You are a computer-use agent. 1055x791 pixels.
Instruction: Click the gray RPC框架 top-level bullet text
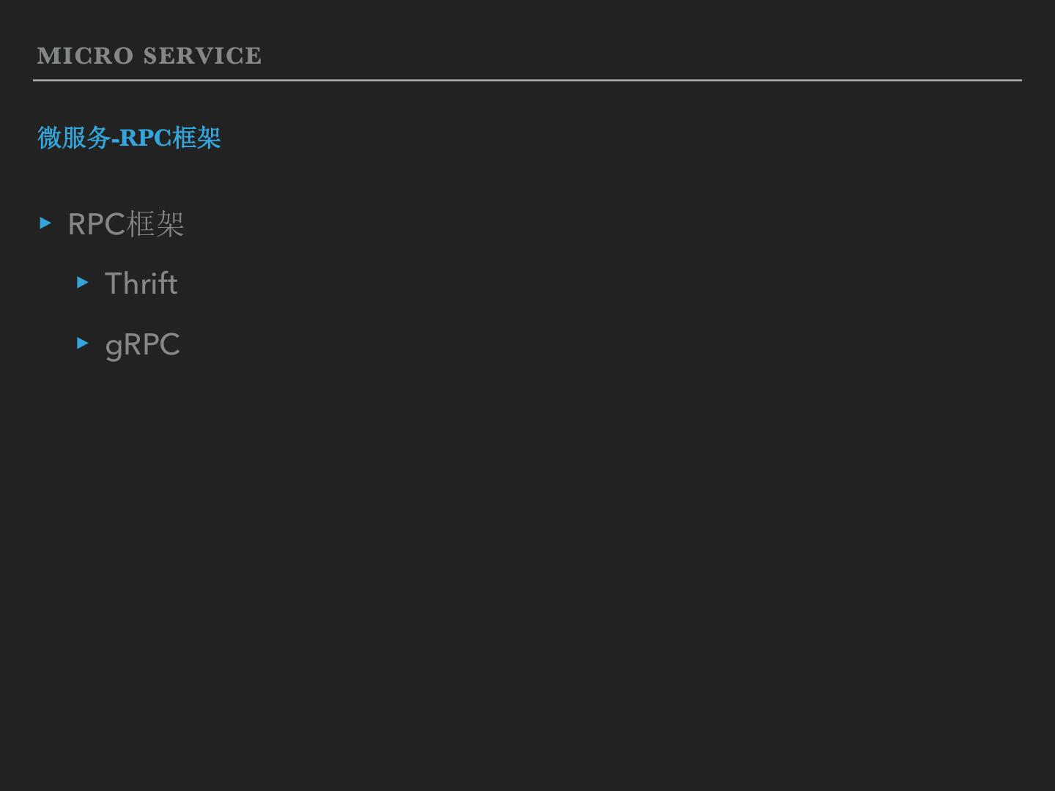tap(125, 224)
